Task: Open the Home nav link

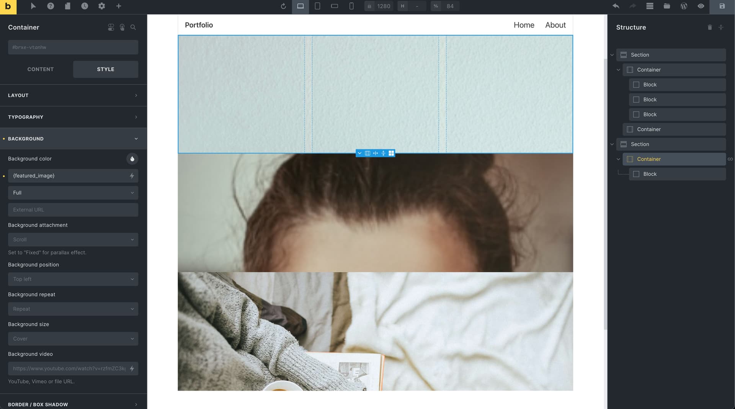Action: point(524,25)
